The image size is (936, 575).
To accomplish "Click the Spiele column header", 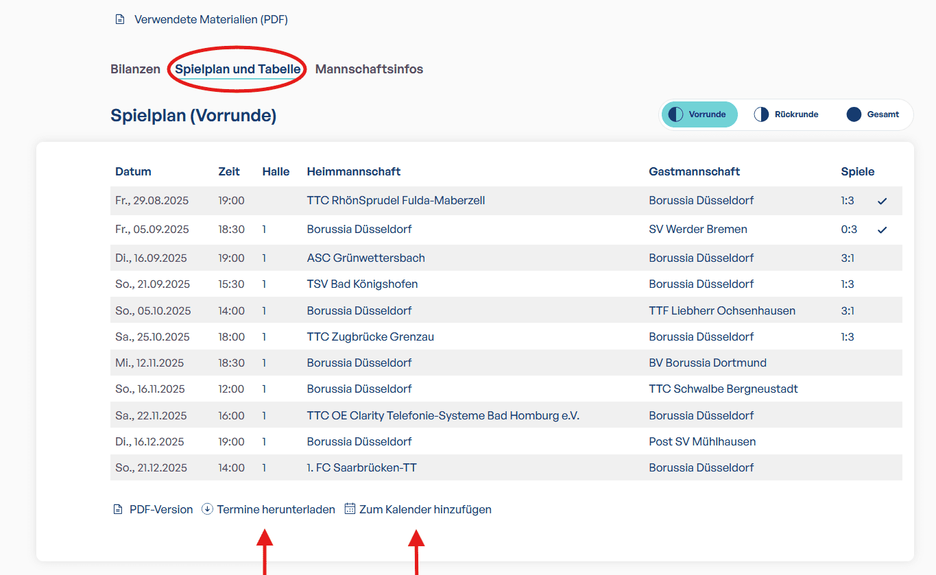I will (x=858, y=172).
